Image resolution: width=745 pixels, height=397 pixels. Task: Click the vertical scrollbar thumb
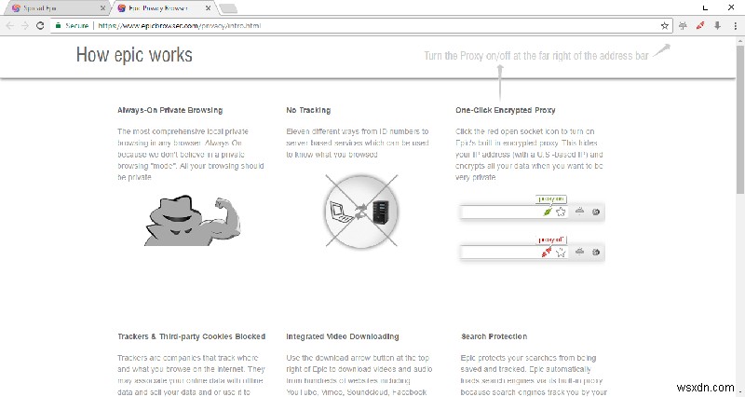pos(740,119)
